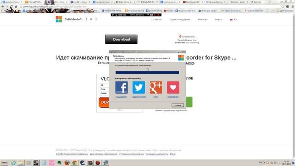Open the link under the Facebook icon
This screenshot has width=295, height=166.
(x=121, y=97)
